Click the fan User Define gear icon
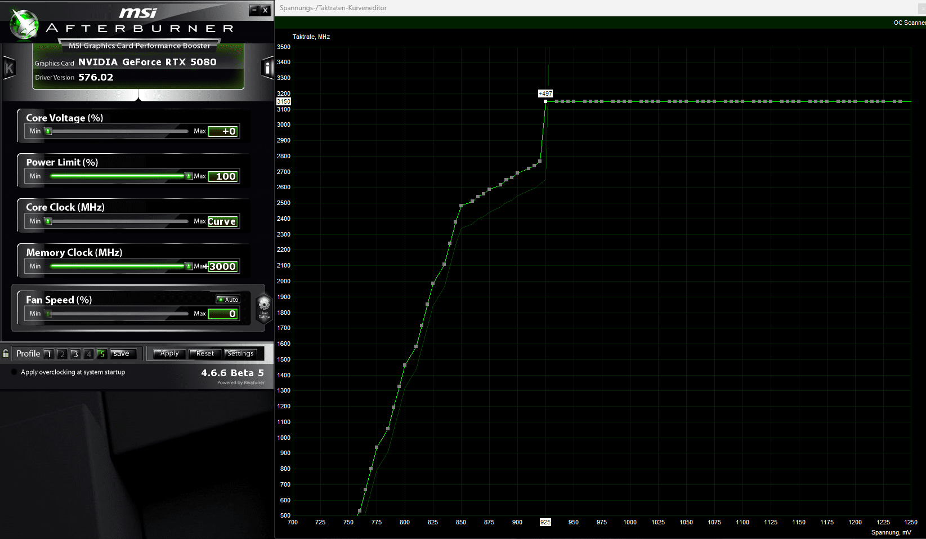The height and width of the screenshot is (539, 926). [x=264, y=308]
